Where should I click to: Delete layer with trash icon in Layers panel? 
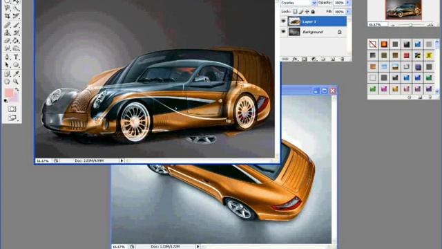343,59
